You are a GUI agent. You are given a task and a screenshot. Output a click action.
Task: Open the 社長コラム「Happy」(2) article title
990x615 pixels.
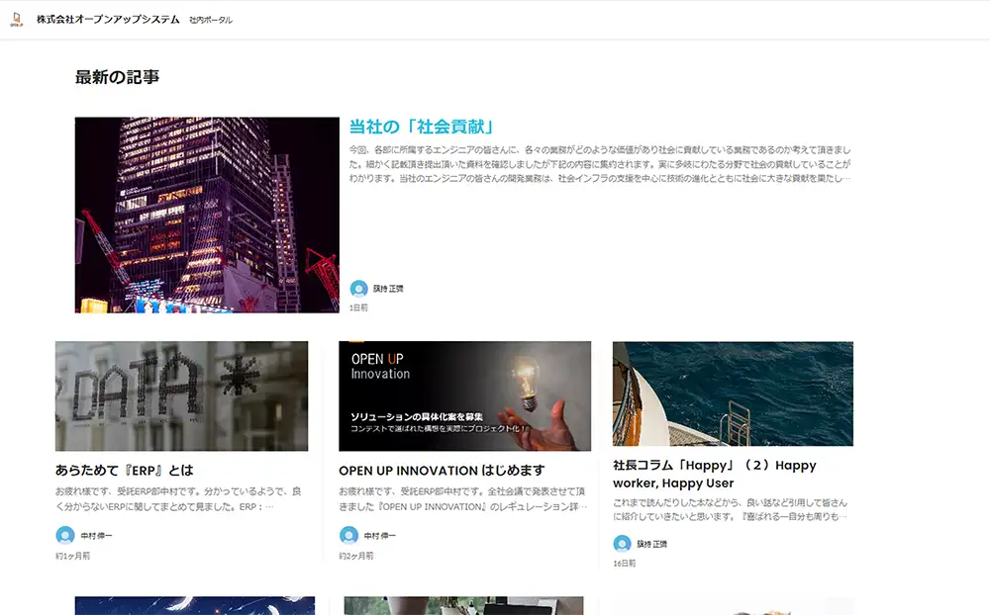point(715,475)
